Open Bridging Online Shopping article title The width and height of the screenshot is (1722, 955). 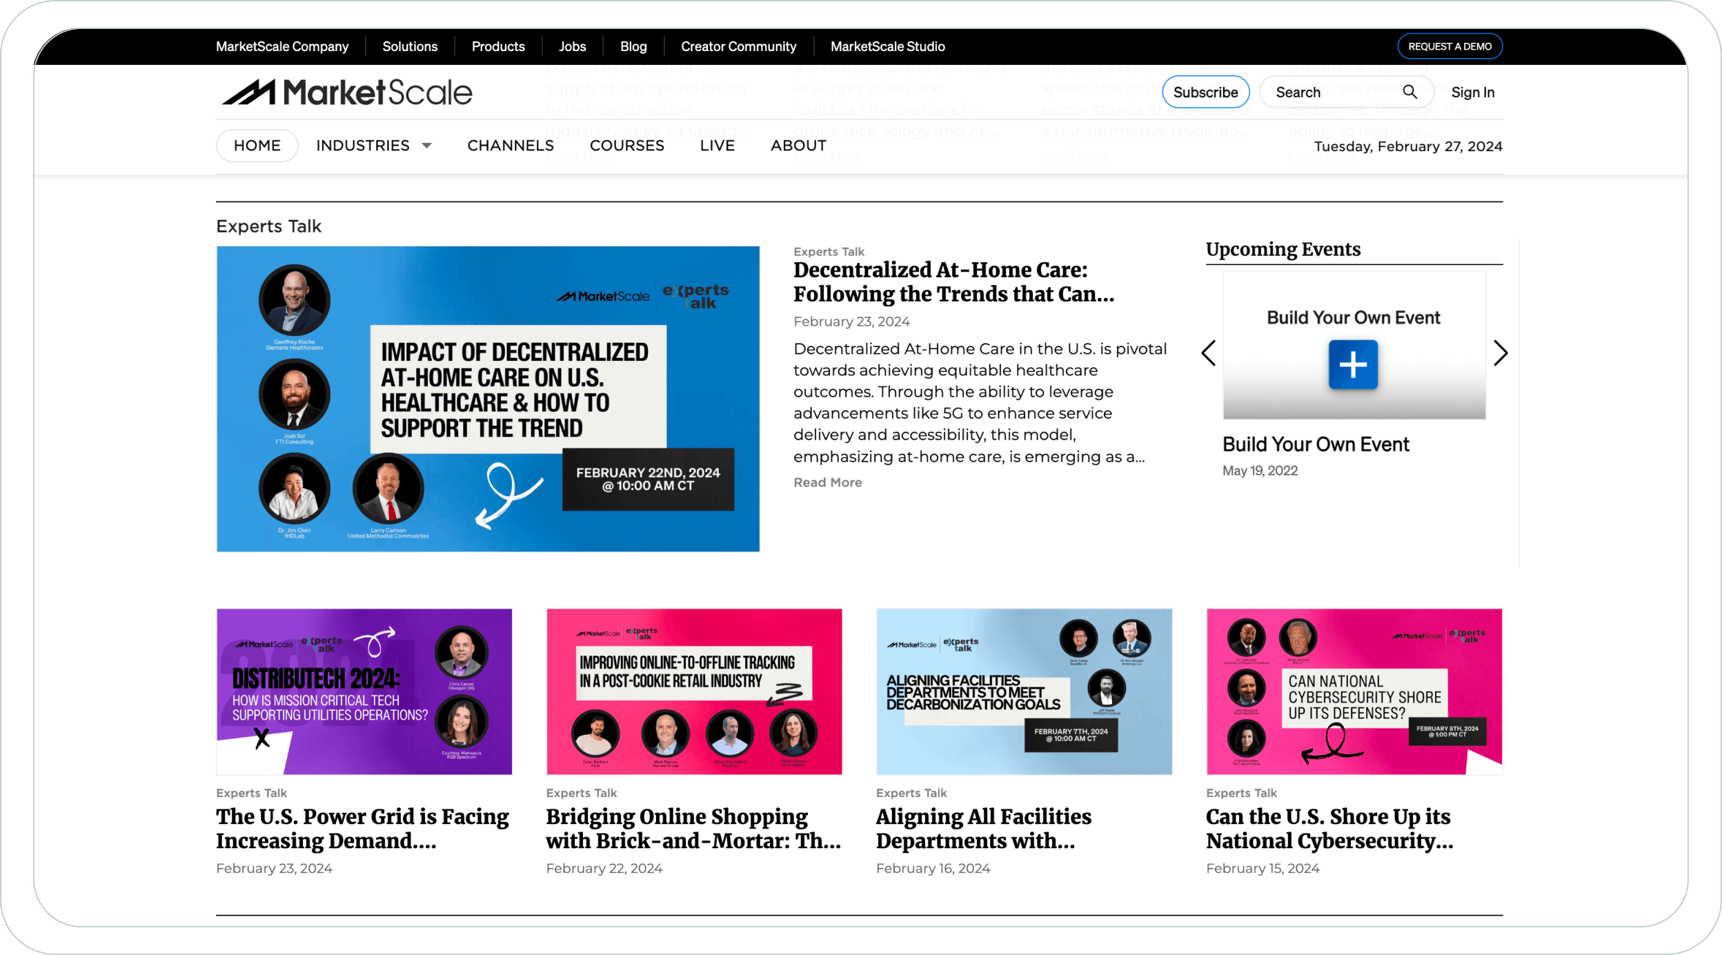[x=693, y=829]
